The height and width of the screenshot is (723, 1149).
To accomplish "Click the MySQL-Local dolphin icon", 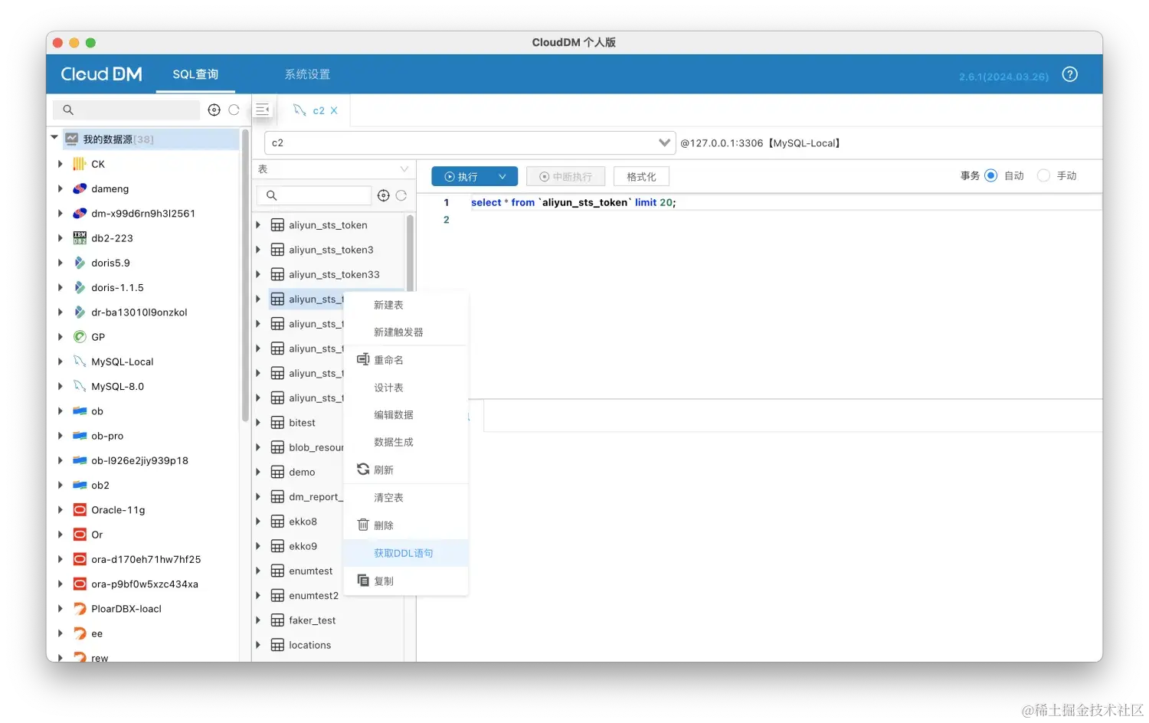I will [80, 361].
